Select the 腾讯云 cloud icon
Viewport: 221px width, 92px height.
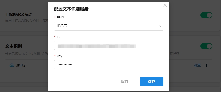(12, 65)
